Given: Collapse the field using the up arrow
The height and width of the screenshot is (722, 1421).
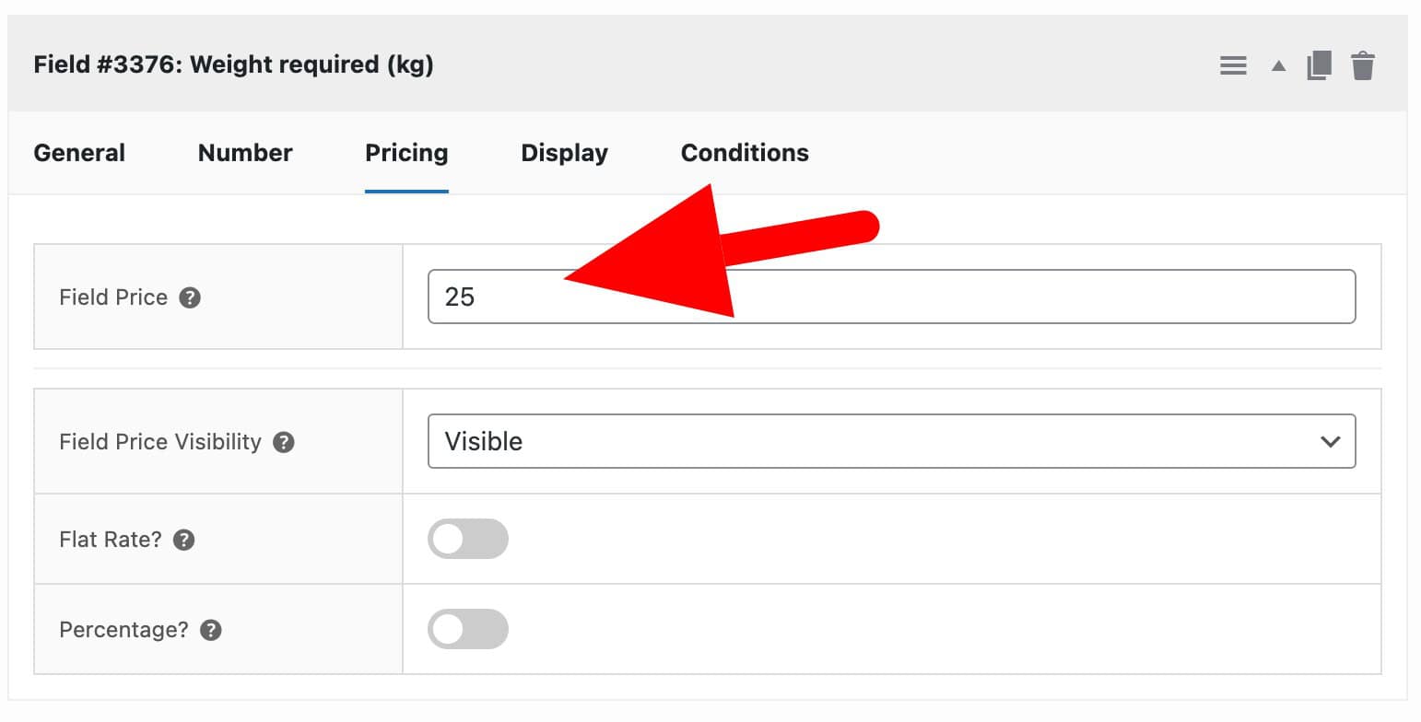Looking at the screenshot, I should point(1277,65).
